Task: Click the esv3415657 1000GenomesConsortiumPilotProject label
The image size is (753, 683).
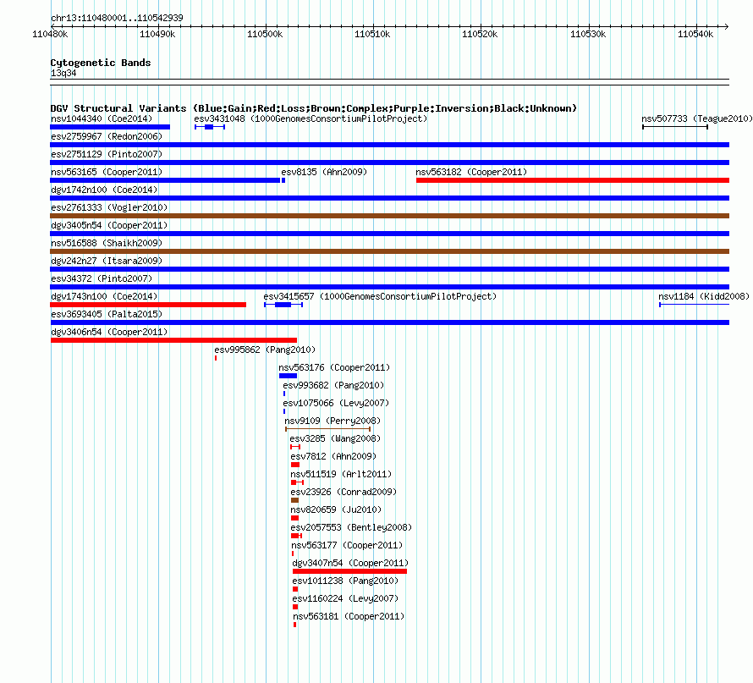Action: [380, 296]
